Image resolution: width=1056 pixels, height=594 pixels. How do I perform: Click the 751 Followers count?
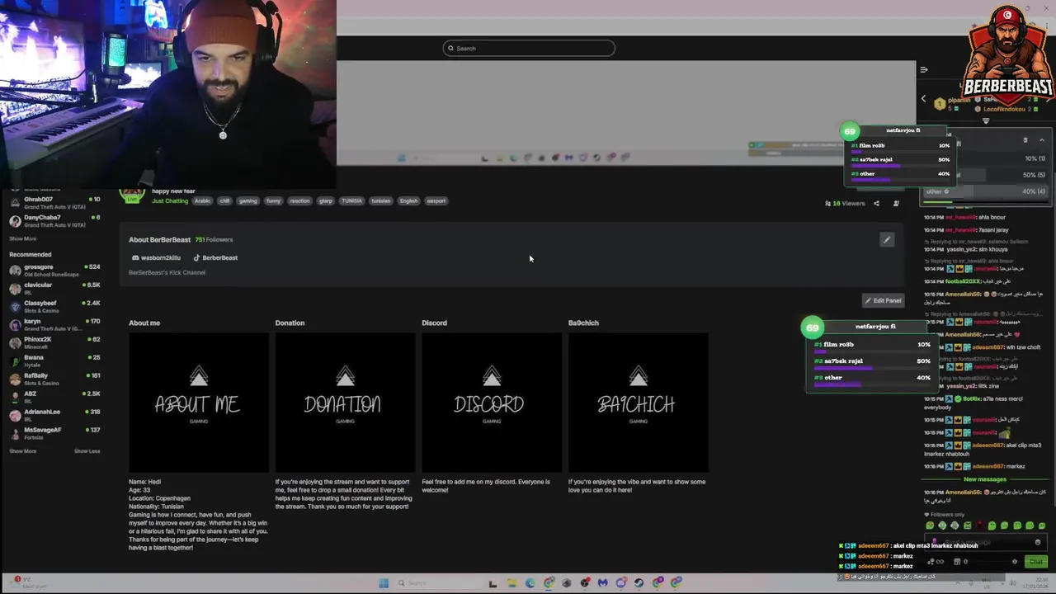click(x=214, y=240)
